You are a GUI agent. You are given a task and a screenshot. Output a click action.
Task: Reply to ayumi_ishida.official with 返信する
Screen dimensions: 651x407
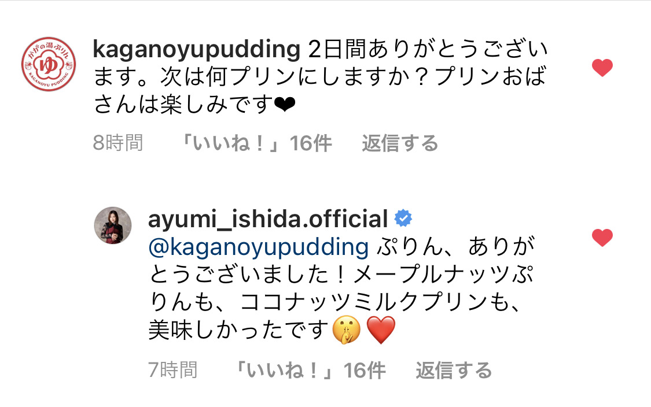click(454, 370)
